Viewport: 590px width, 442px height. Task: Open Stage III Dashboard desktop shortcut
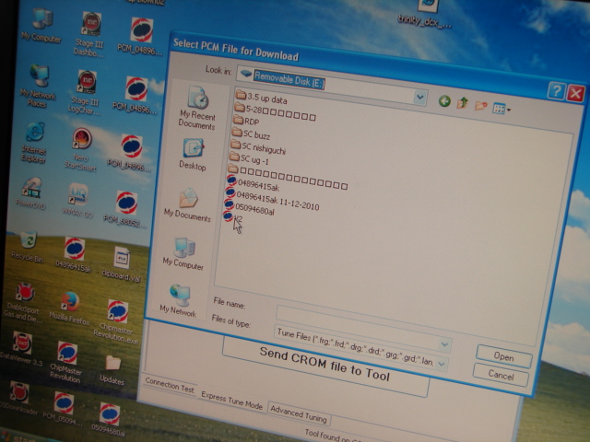tap(89, 34)
